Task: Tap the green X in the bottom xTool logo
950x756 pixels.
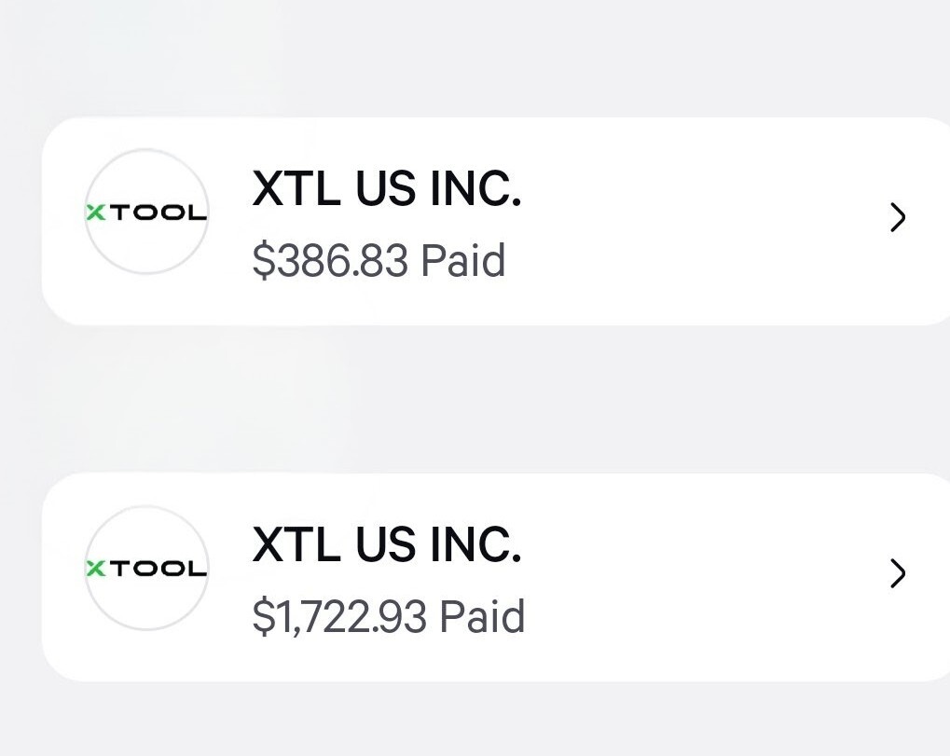Action: [x=94, y=569]
